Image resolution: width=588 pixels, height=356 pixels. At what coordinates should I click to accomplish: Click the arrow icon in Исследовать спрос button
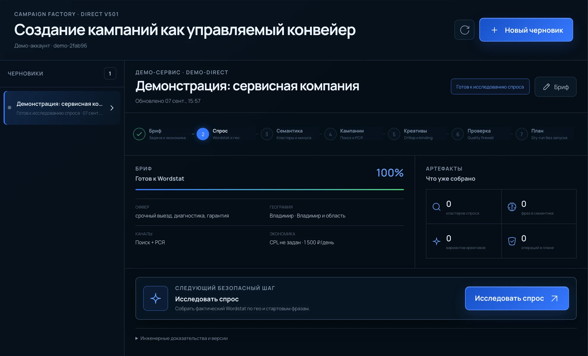click(554, 298)
